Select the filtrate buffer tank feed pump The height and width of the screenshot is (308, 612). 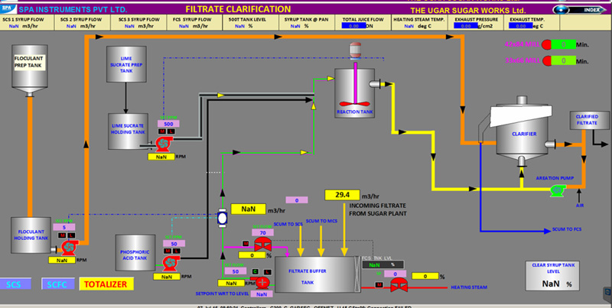262,282
